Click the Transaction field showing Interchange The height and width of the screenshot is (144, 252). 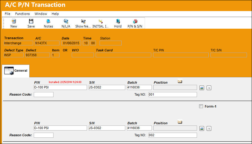19,43
